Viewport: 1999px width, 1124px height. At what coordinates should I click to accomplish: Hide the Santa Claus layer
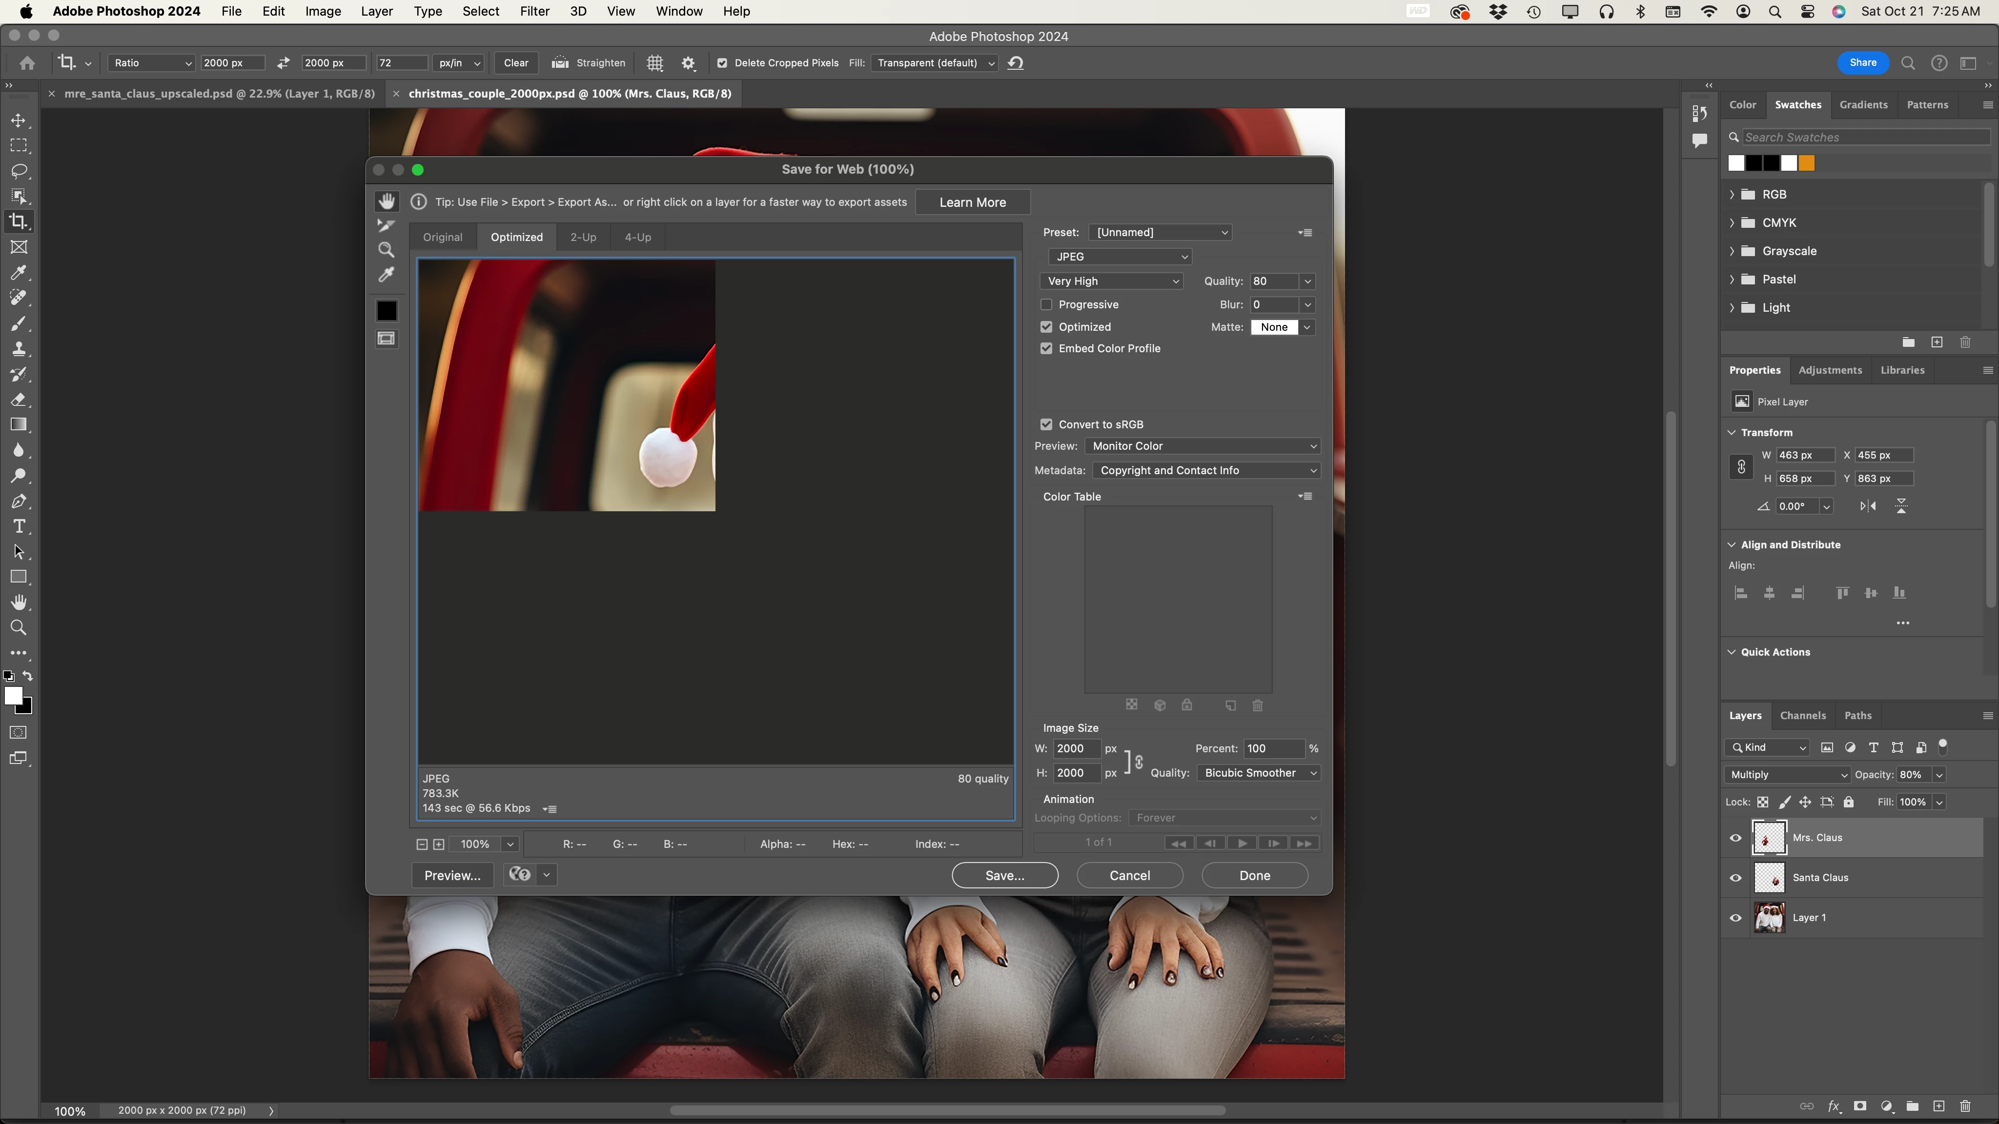pyautogui.click(x=1736, y=878)
